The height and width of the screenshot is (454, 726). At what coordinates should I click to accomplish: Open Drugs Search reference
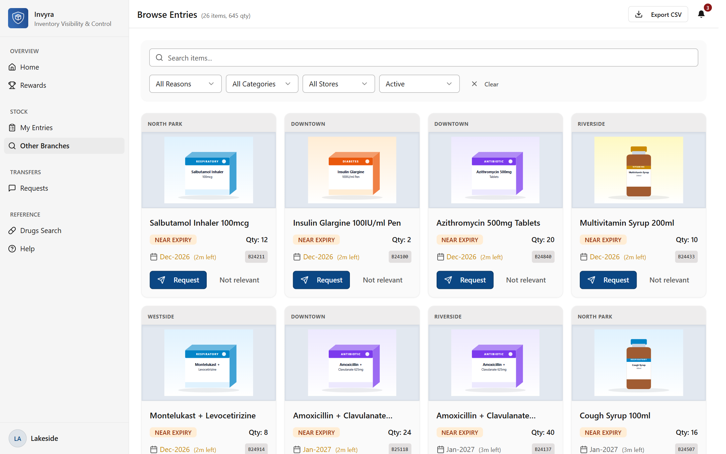coord(64,230)
